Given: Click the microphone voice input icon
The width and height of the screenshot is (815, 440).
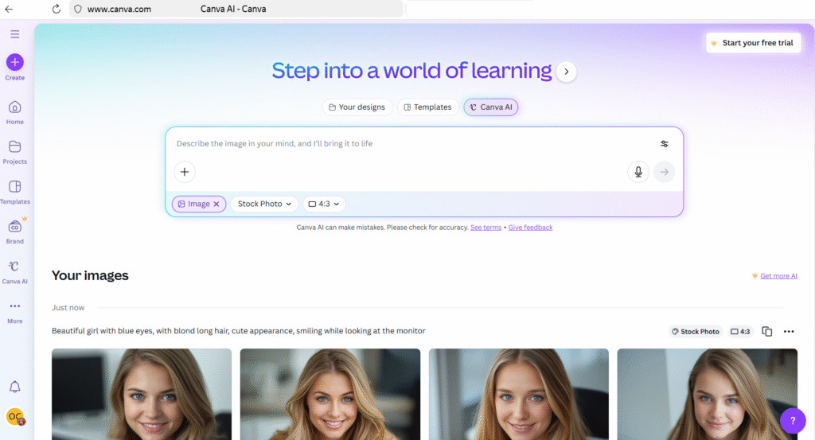Looking at the screenshot, I should [x=638, y=172].
